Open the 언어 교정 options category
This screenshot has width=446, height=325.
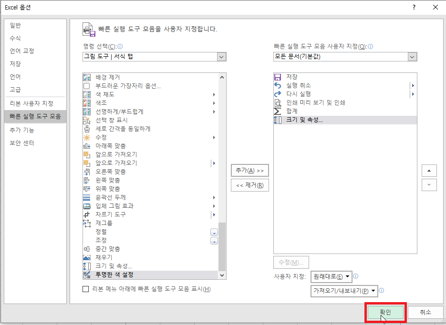(35, 51)
